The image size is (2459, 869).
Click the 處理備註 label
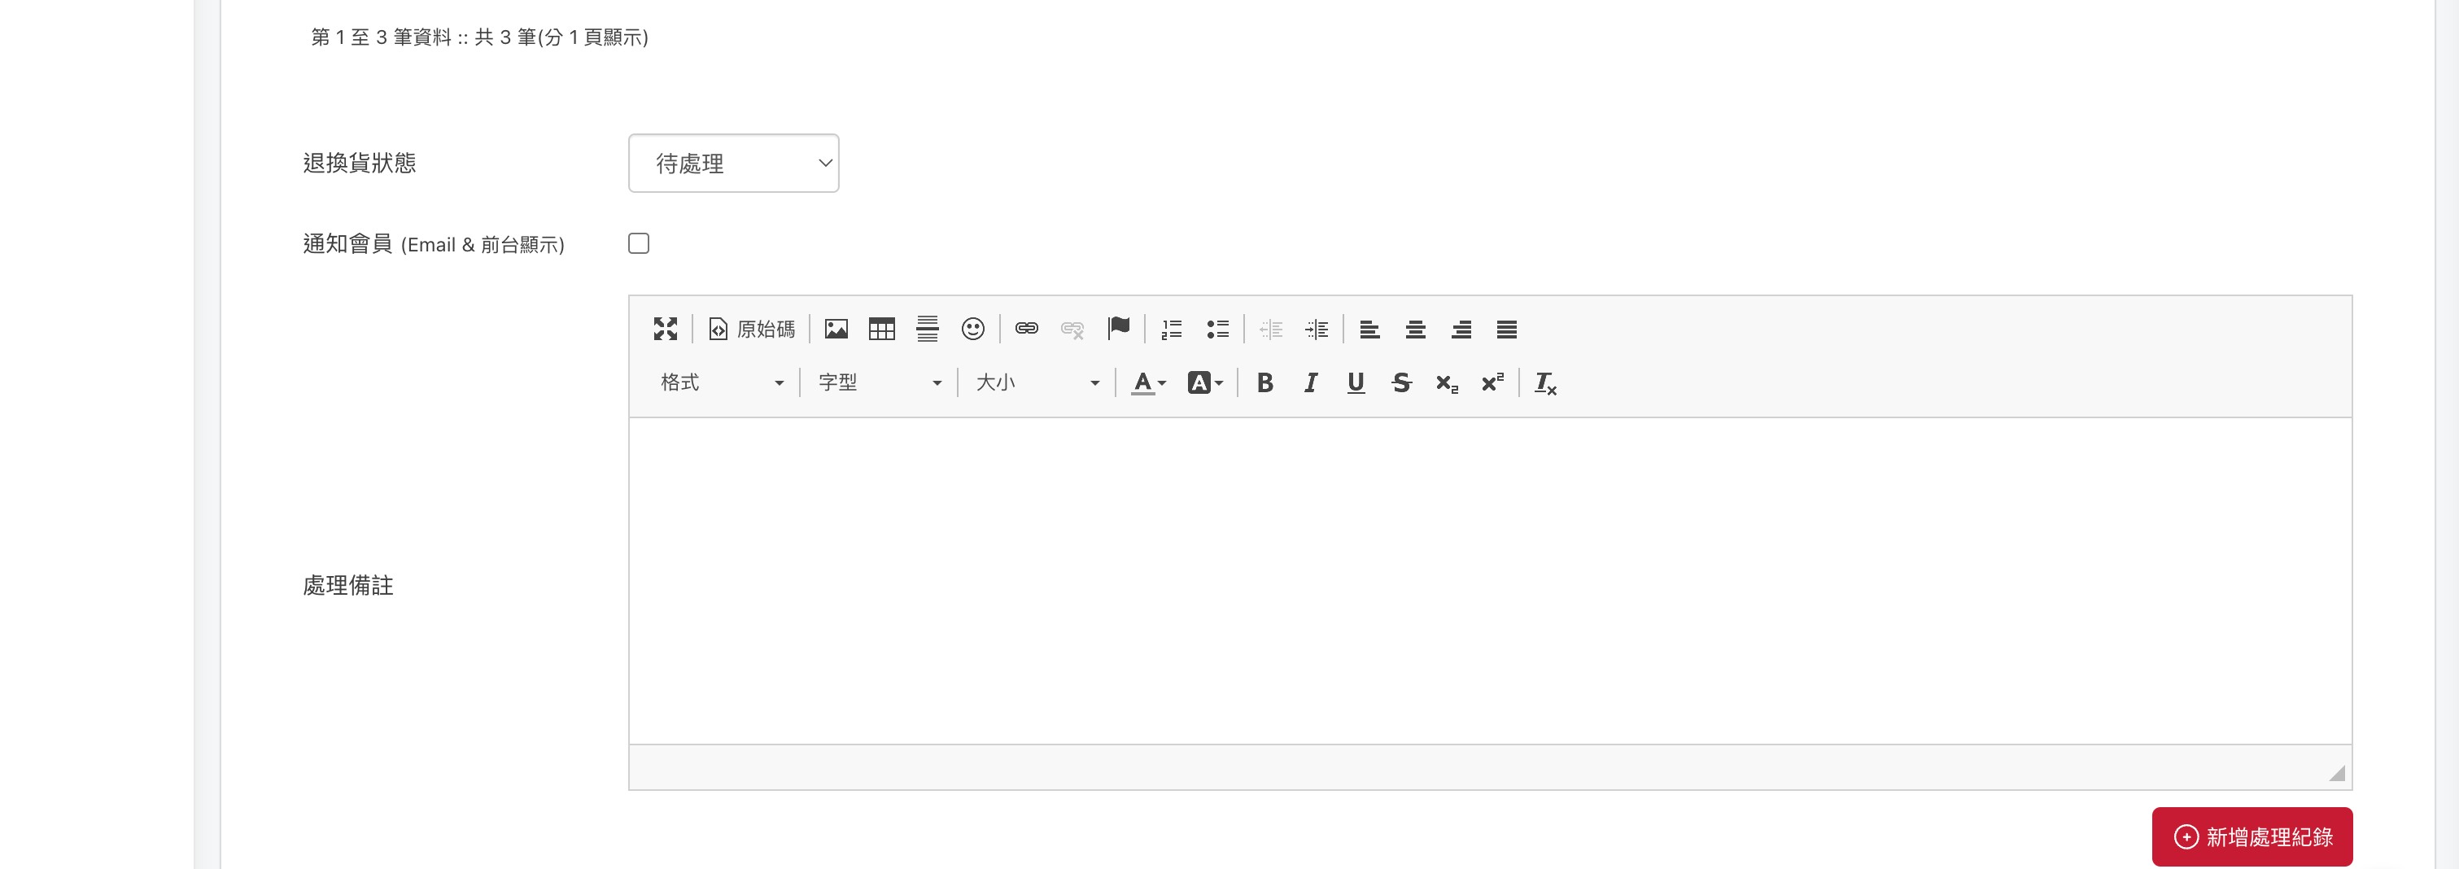348,585
